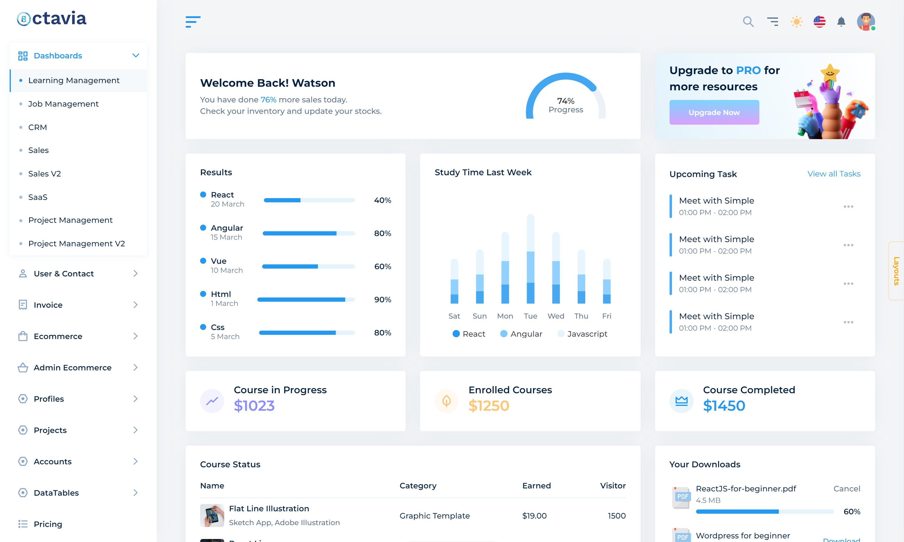
Task: Click the user avatar in header
Action: click(865, 22)
